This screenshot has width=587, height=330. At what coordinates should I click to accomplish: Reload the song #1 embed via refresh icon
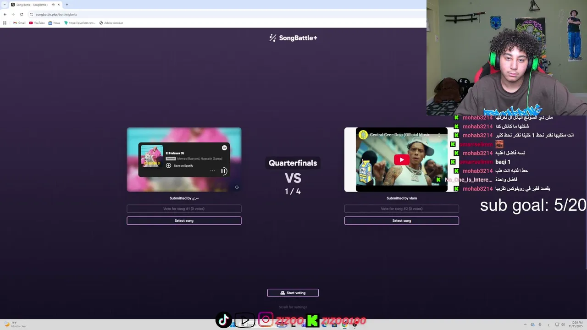coord(237,187)
